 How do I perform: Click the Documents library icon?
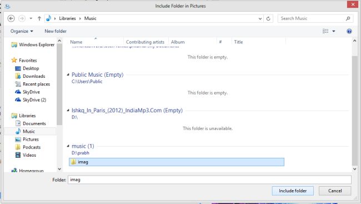click(18, 123)
